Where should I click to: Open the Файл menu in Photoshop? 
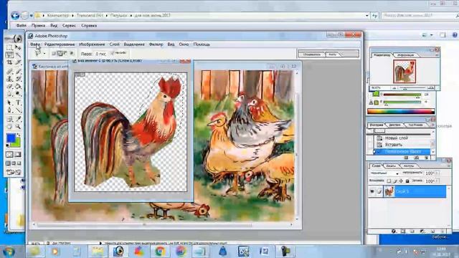pos(35,44)
